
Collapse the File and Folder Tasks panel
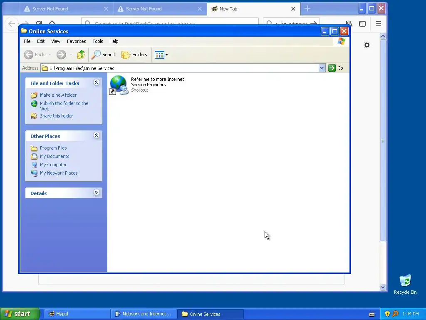pos(96,82)
